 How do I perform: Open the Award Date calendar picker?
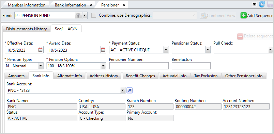103,50
